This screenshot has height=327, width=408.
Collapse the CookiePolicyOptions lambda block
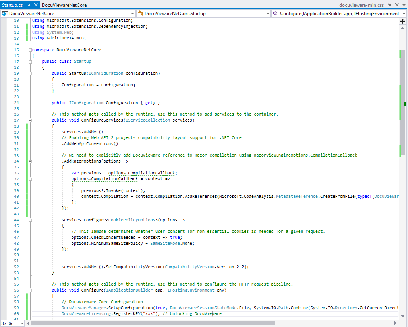30,220
